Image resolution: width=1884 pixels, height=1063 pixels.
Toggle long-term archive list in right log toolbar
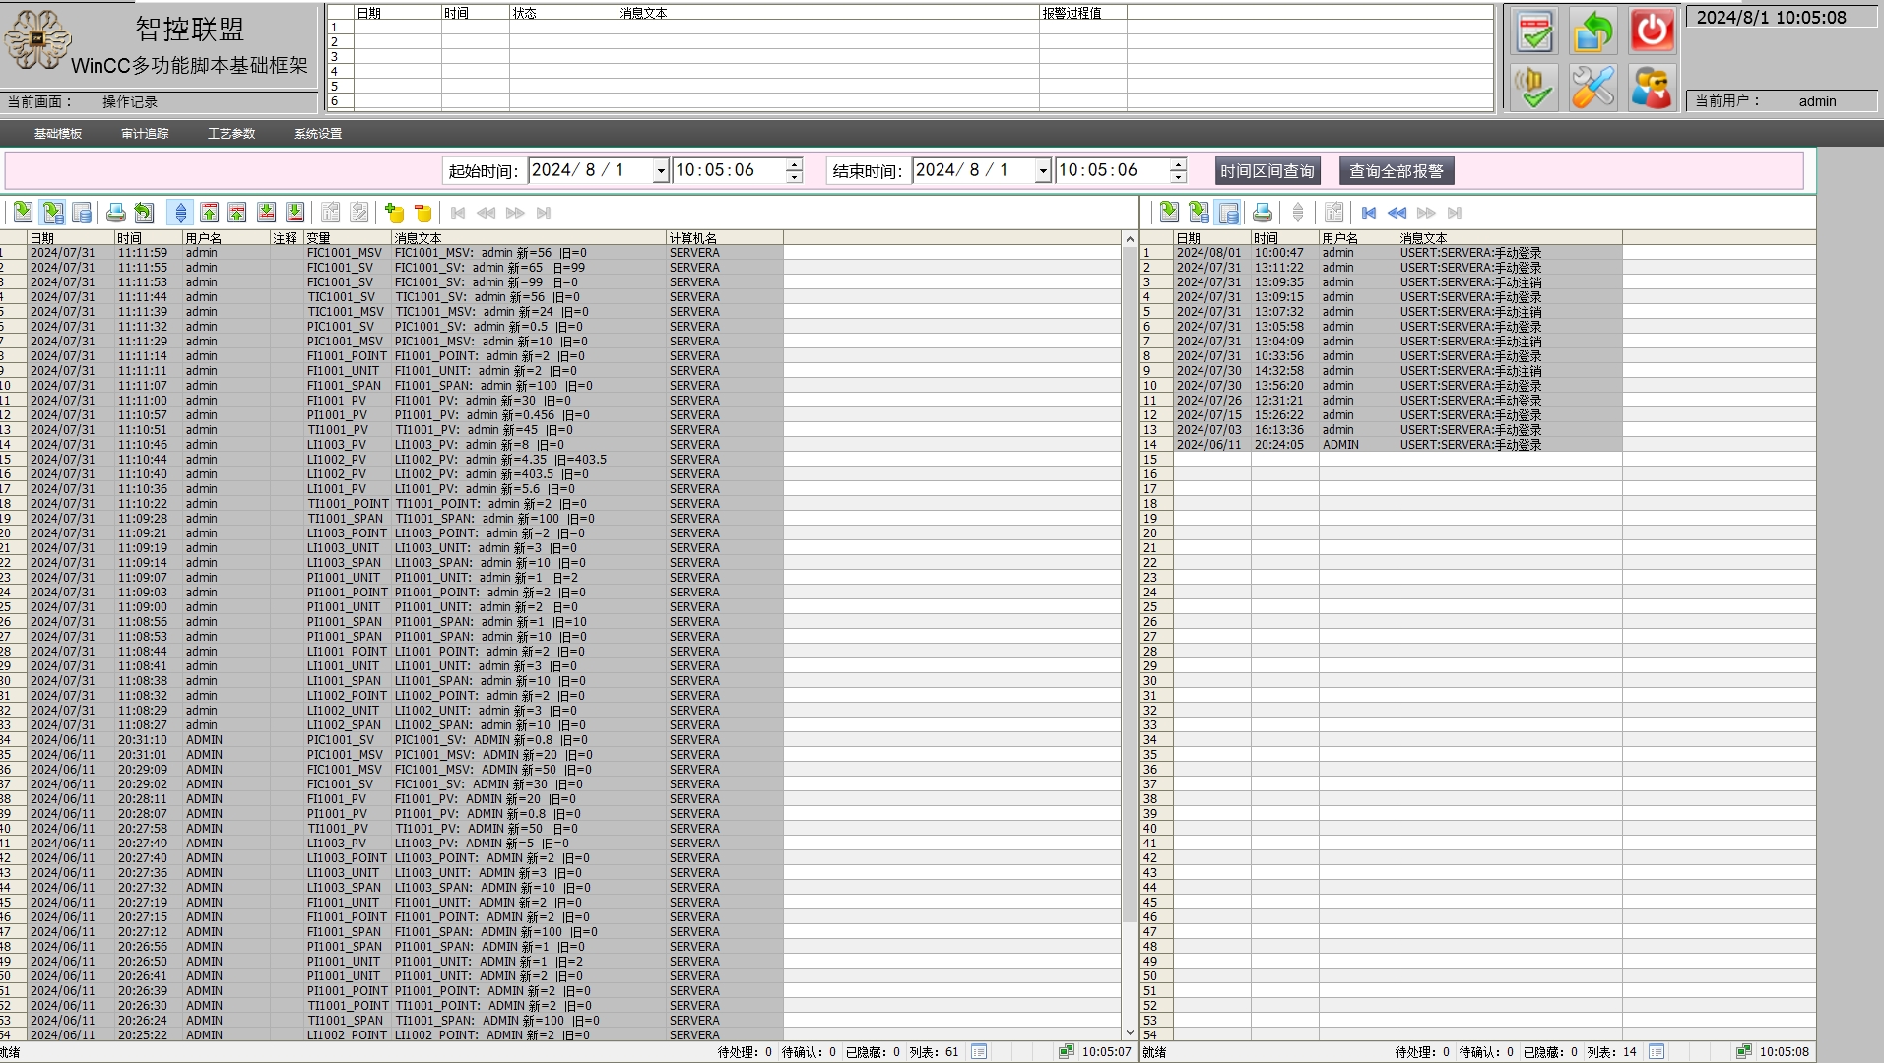coord(1228,213)
